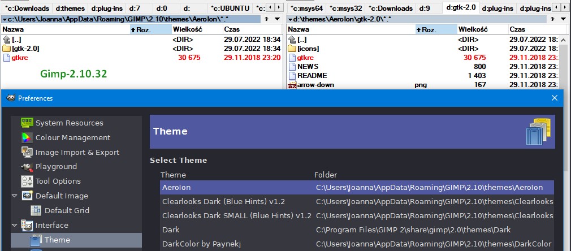Viewport: 571px width, 251px height.
Task: Select Clearlooks Dark (Blue Hints) v1.2 theme
Action: click(357, 201)
